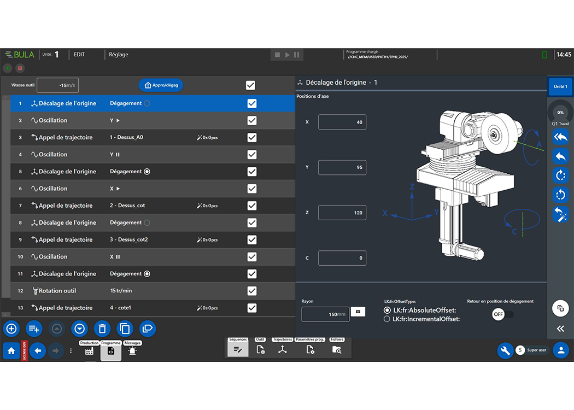Click the Production factory icon
The width and height of the screenshot is (574, 410).
pyautogui.click(x=89, y=350)
